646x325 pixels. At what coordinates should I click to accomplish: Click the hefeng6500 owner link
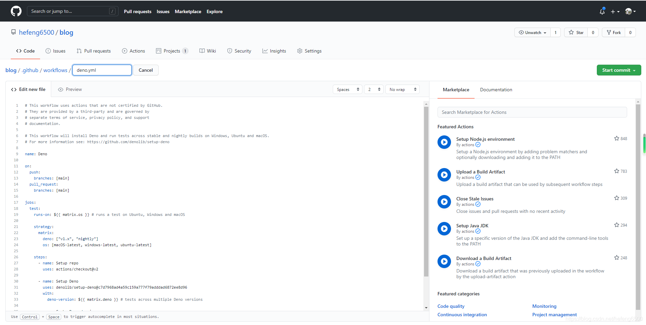click(x=36, y=32)
